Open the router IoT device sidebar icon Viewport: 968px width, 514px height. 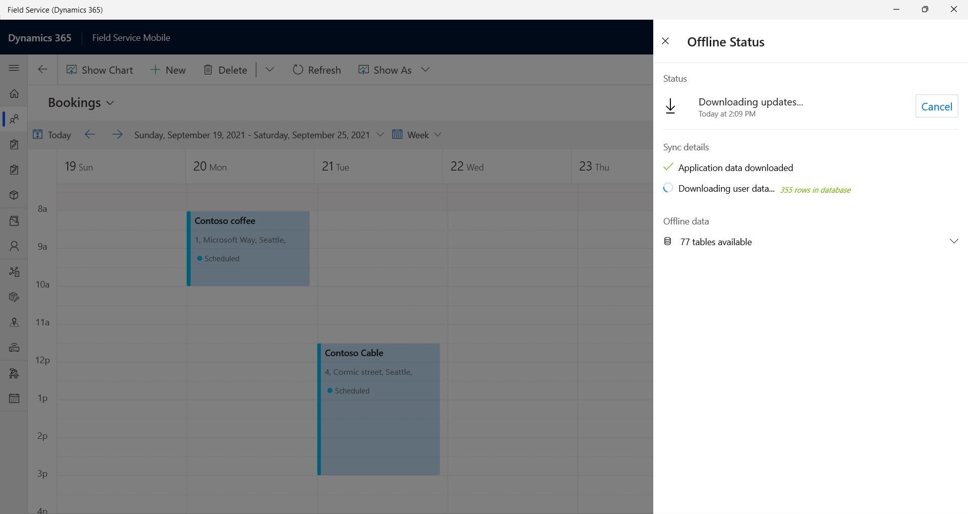pyautogui.click(x=14, y=348)
